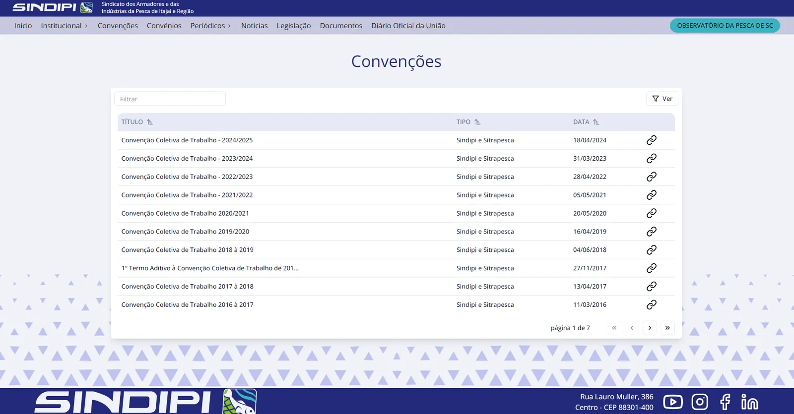Image resolution: width=794 pixels, height=414 pixels.
Task: Open link for Convenção Coletiva 2020/2021
Action: 652,213
